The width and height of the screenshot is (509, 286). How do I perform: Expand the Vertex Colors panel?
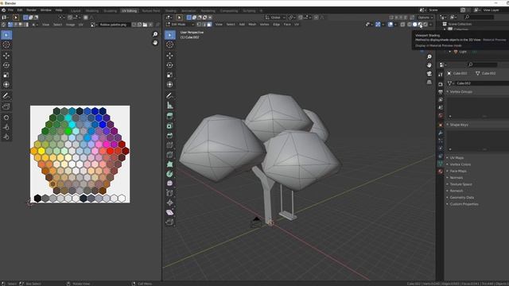pos(460,164)
